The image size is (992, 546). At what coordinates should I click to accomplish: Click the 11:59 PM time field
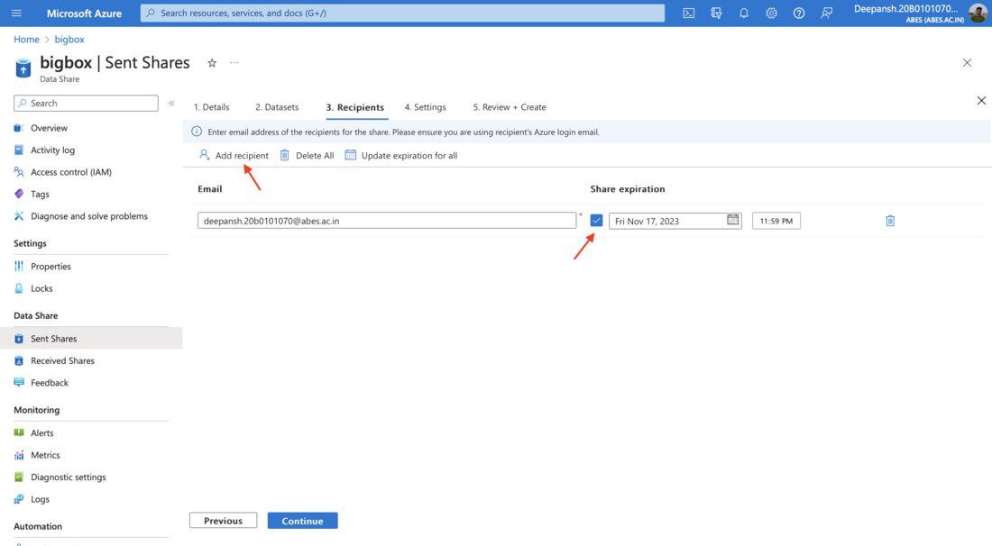(776, 221)
